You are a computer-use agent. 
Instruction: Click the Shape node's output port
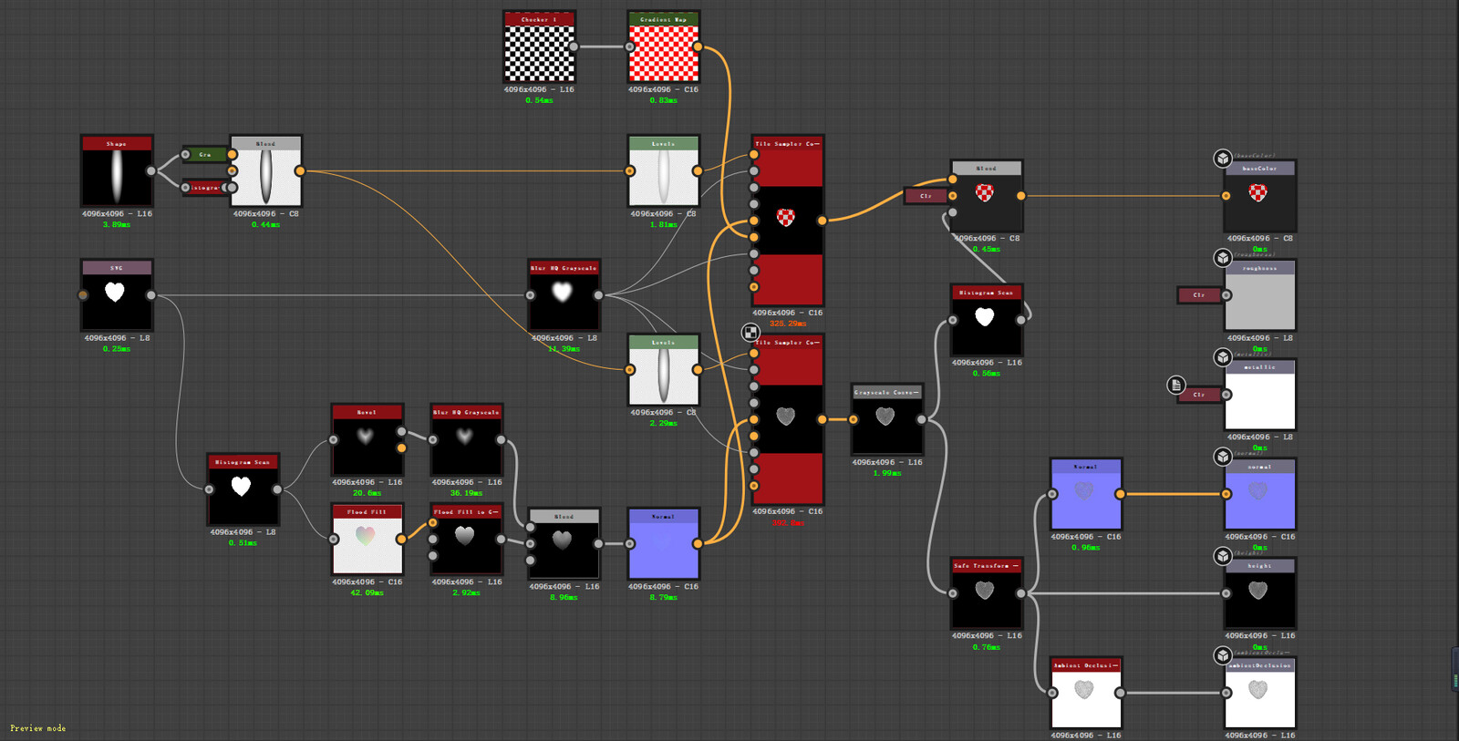click(151, 170)
